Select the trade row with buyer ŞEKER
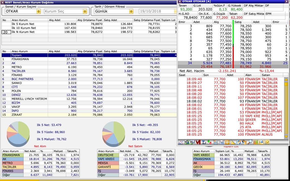The image size is (290, 181). [x=231, y=120]
